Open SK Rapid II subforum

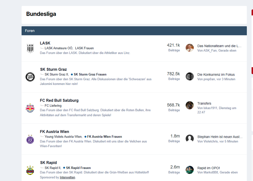click(x=53, y=168)
